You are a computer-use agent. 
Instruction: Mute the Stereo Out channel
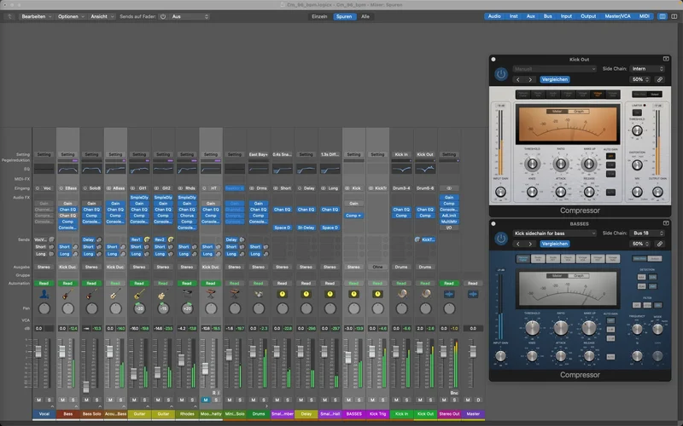pos(444,400)
